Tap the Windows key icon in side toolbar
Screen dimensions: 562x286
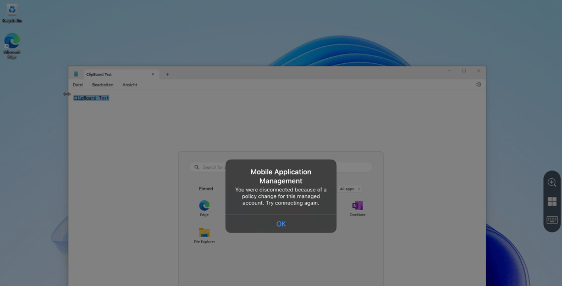point(552,201)
